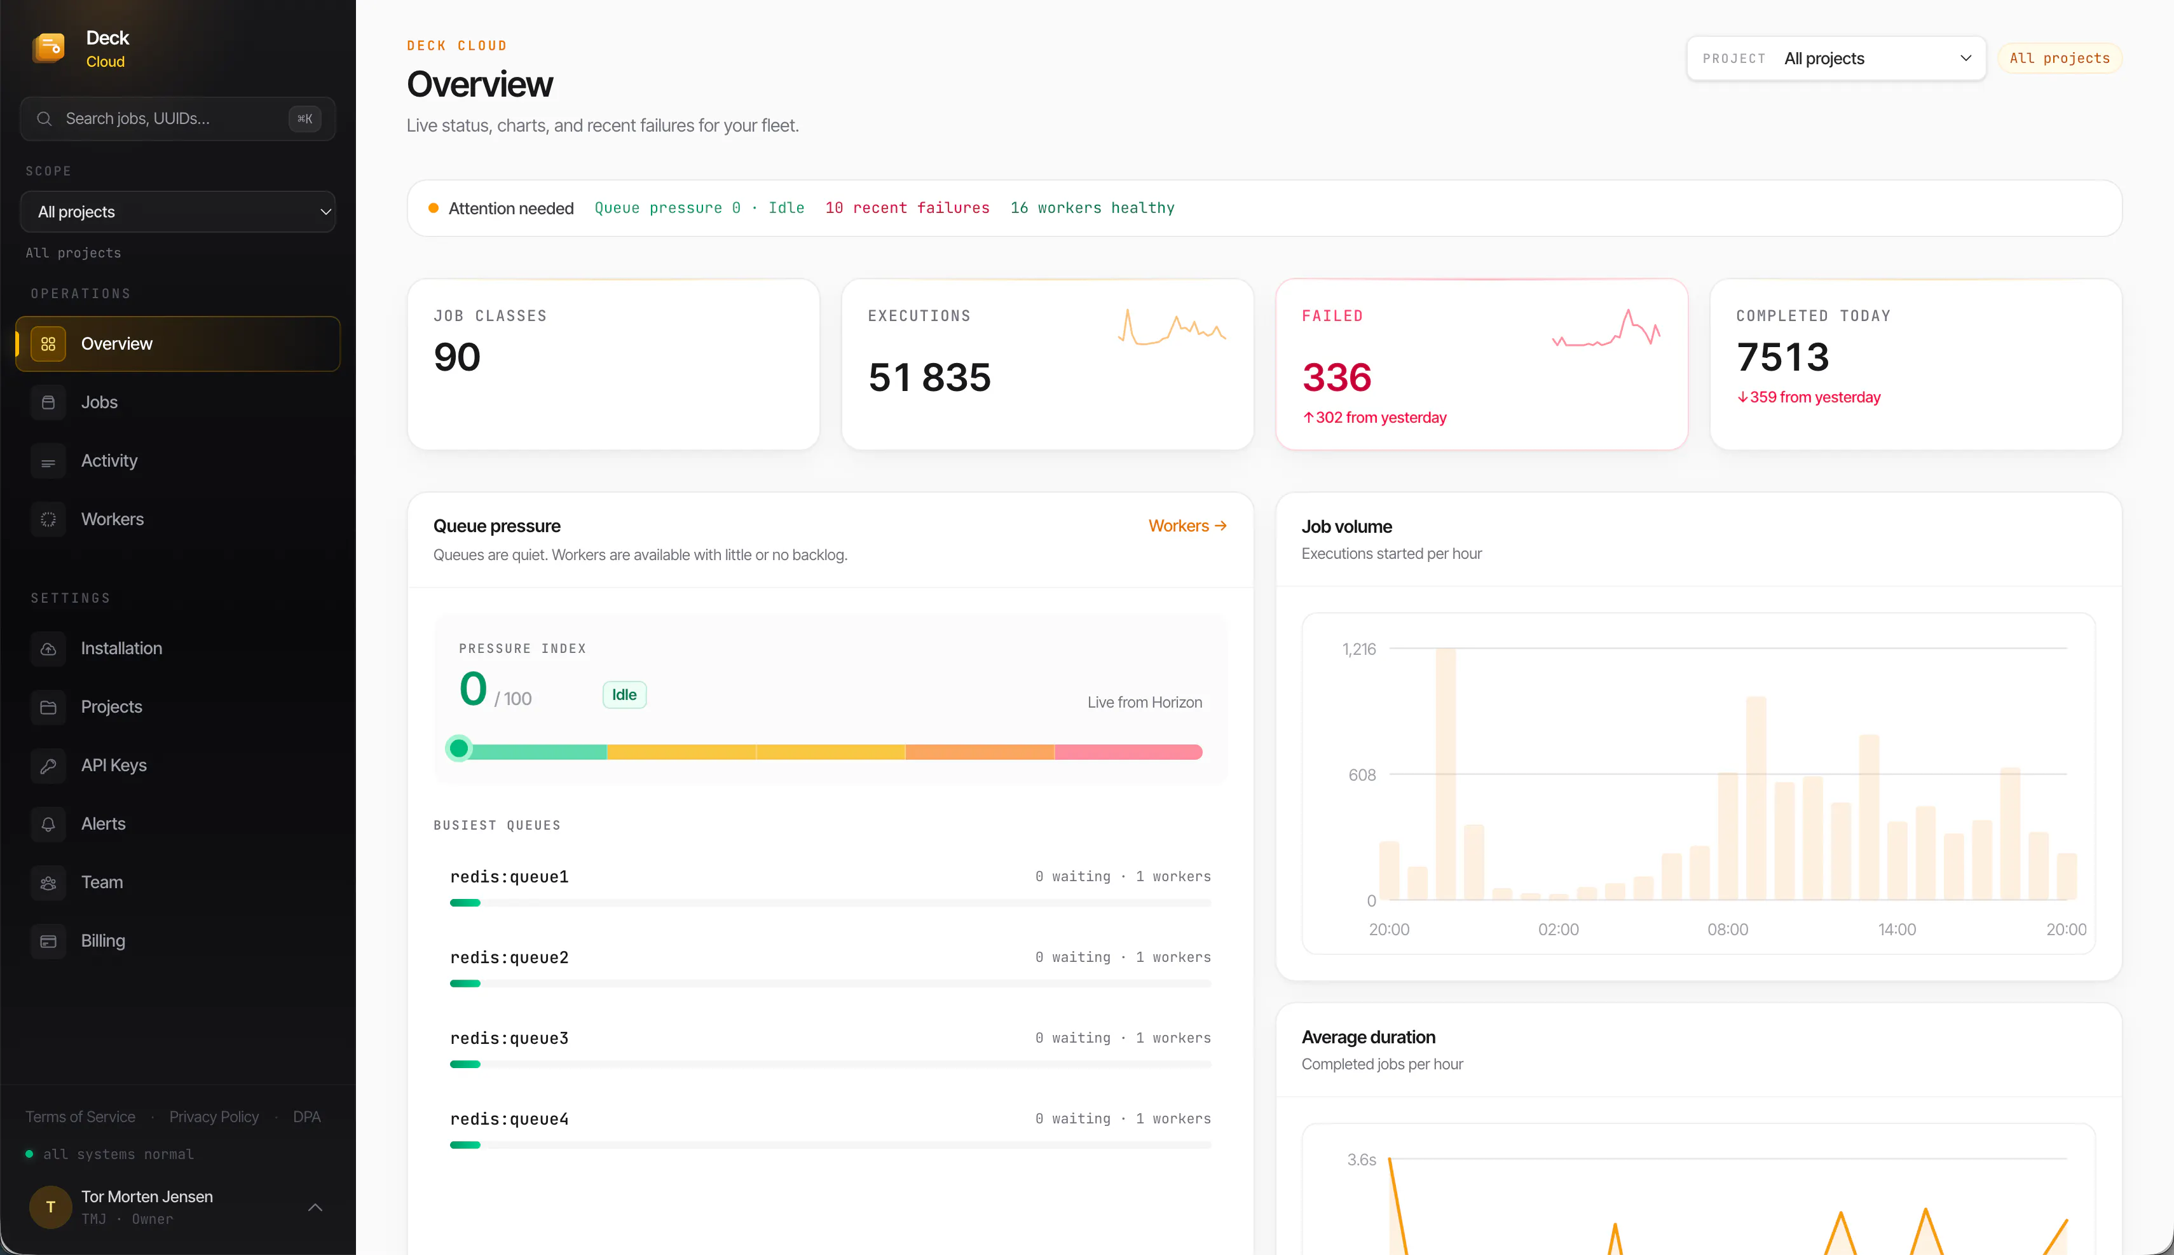Screen dimensions: 2174x1255
Task: Click the Idle status badge
Action: [625, 695]
